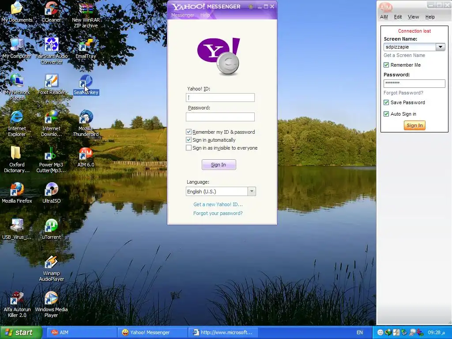Select the uTorrent desktop shortcut
The width and height of the screenshot is (452, 339).
click(x=51, y=229)
